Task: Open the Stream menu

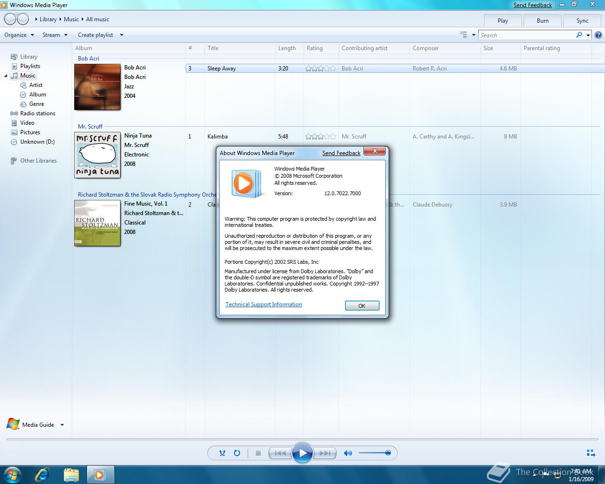Action: [55, 35]
